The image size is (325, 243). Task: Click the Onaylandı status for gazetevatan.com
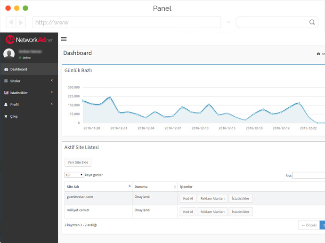142,196
